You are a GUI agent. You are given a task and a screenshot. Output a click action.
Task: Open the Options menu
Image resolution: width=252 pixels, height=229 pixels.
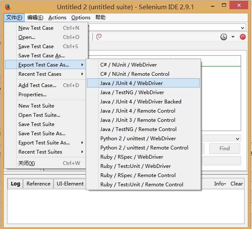click(x=81, y=18)
